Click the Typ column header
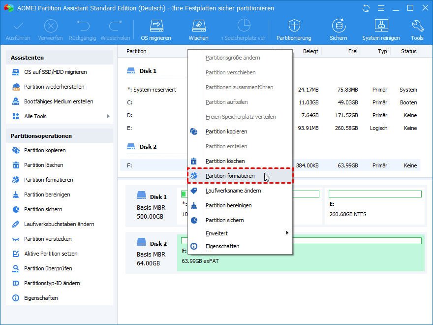 [x=382, y=51]
